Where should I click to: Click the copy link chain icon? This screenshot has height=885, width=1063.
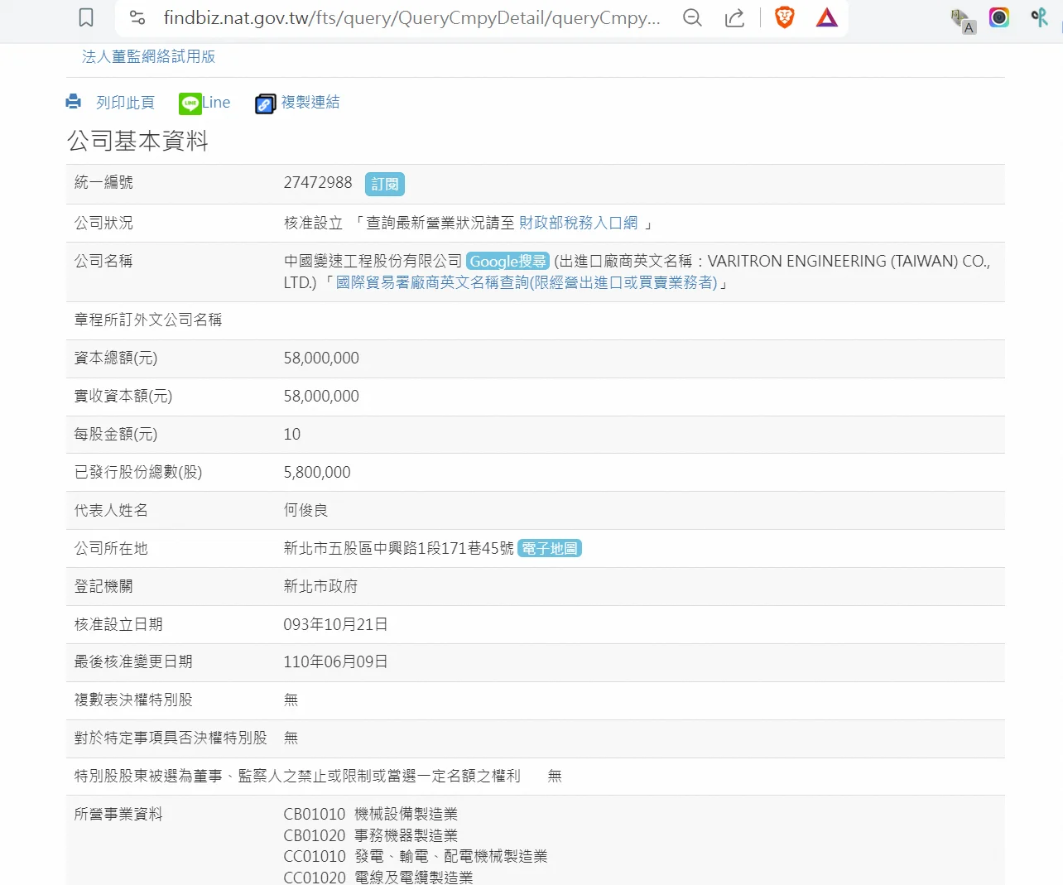tap(265, 103)
